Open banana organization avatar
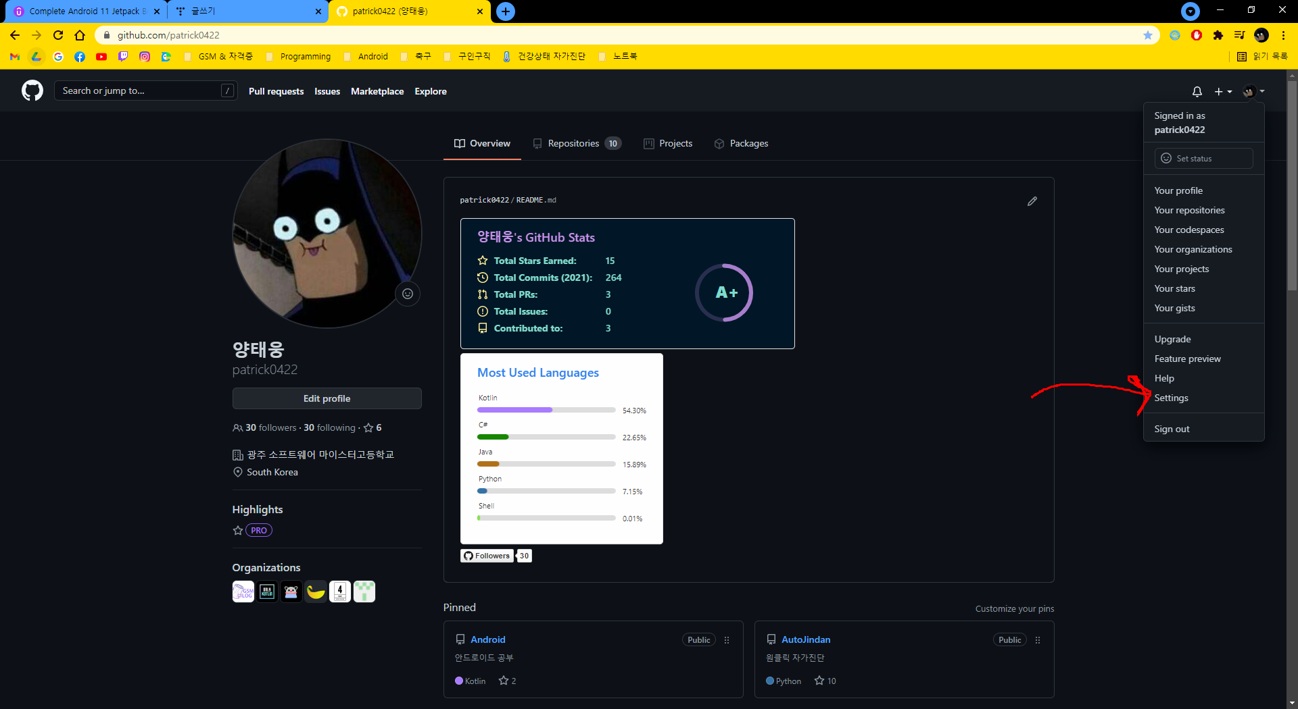 (x=316, y=592)
